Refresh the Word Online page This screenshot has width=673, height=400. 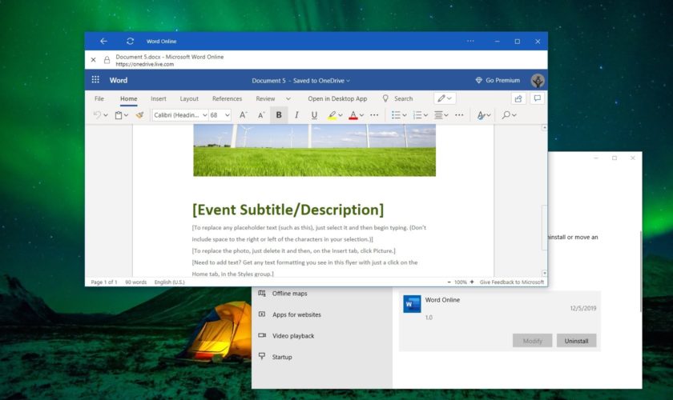point(130,41)
